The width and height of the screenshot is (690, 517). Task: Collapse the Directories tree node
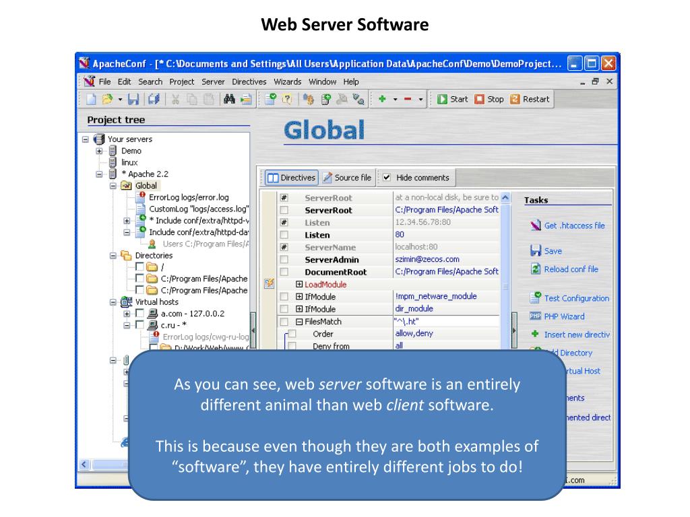coord(113,255)
